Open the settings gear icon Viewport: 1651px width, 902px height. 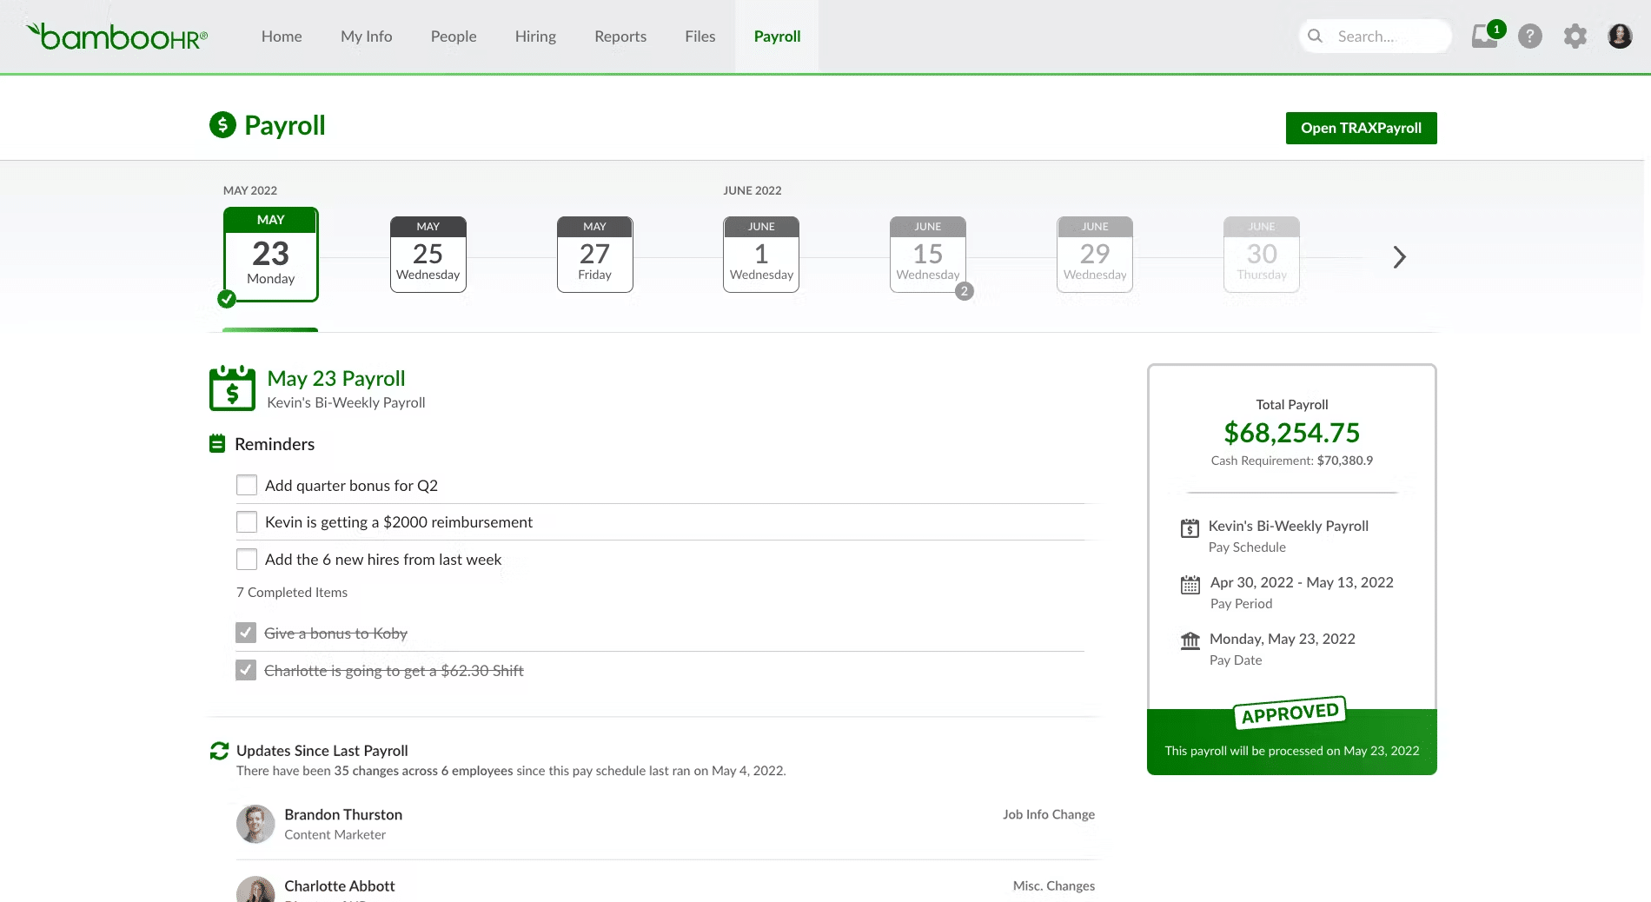point(1575,36)
